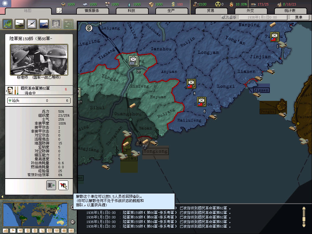The image size is (312, 234).
Task: Click the disband unit button
Action: pos(63,185)
